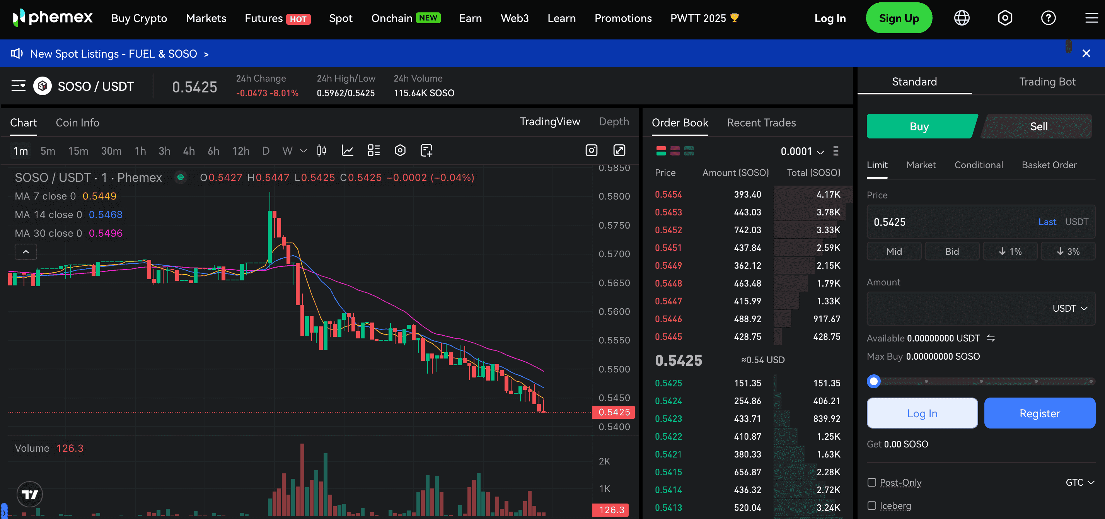Click the SOSO coin logo
The height and width of the screenshot is (519, 1105).
pos(43,86)
